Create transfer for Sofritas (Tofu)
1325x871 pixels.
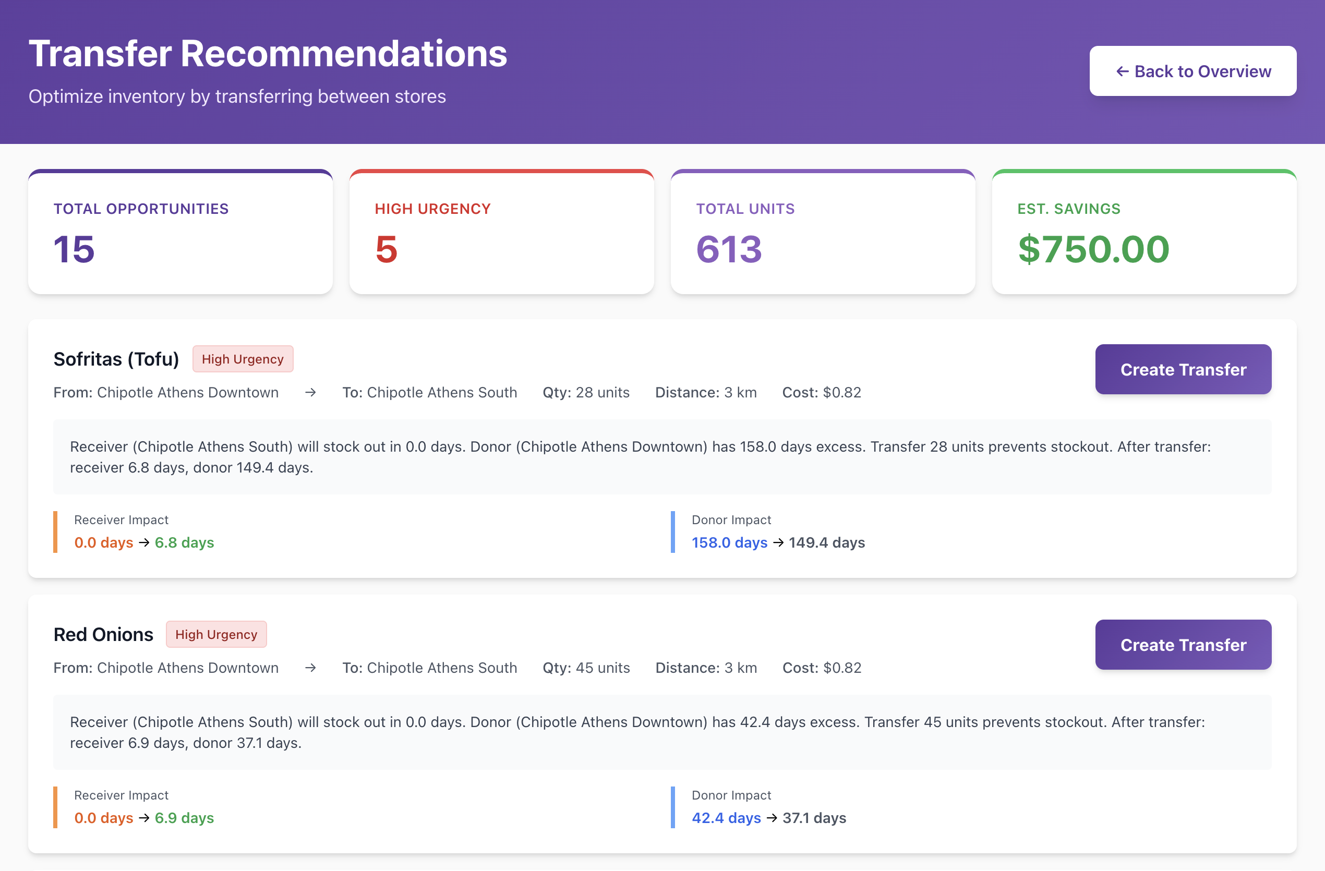(1183, 370)
